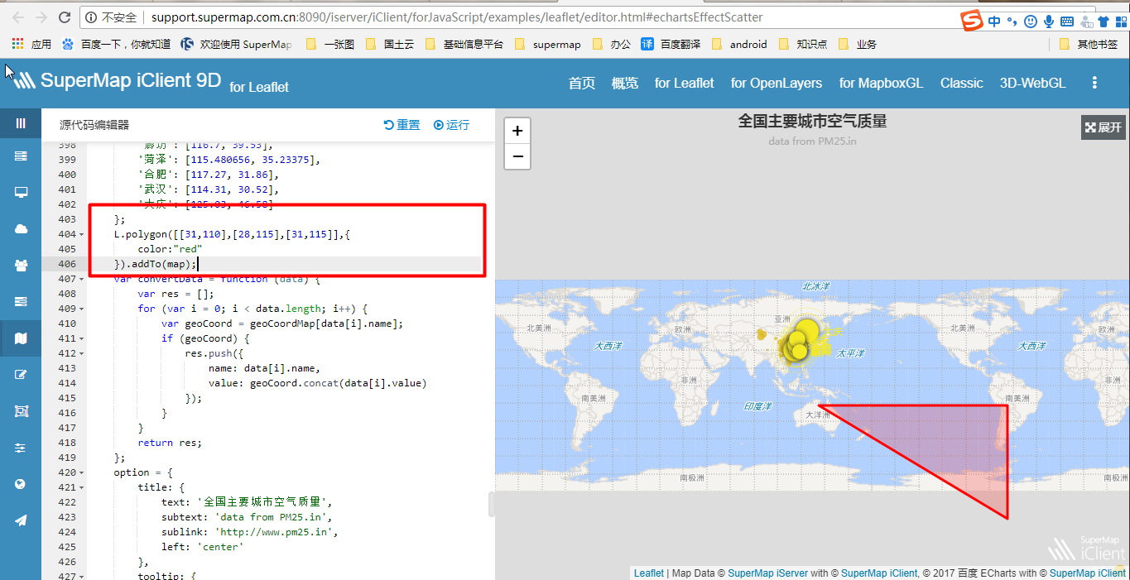Open the for MapboxGL menu
This screenshot has width=1130, height=580.
tap(882, 83)
